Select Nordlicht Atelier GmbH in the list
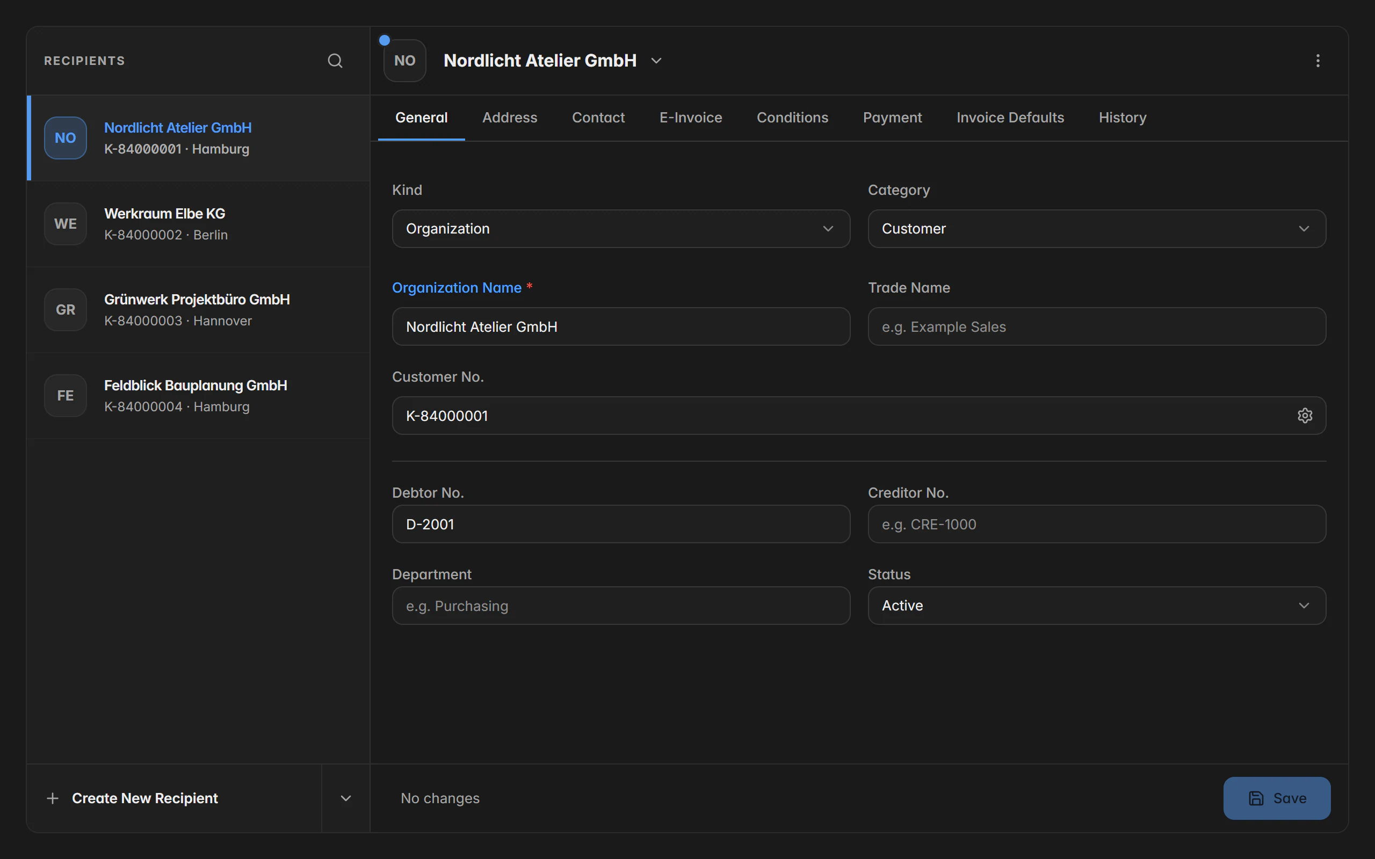The width and height of the screenshot is (1375, 859). [x=198, y=138]
